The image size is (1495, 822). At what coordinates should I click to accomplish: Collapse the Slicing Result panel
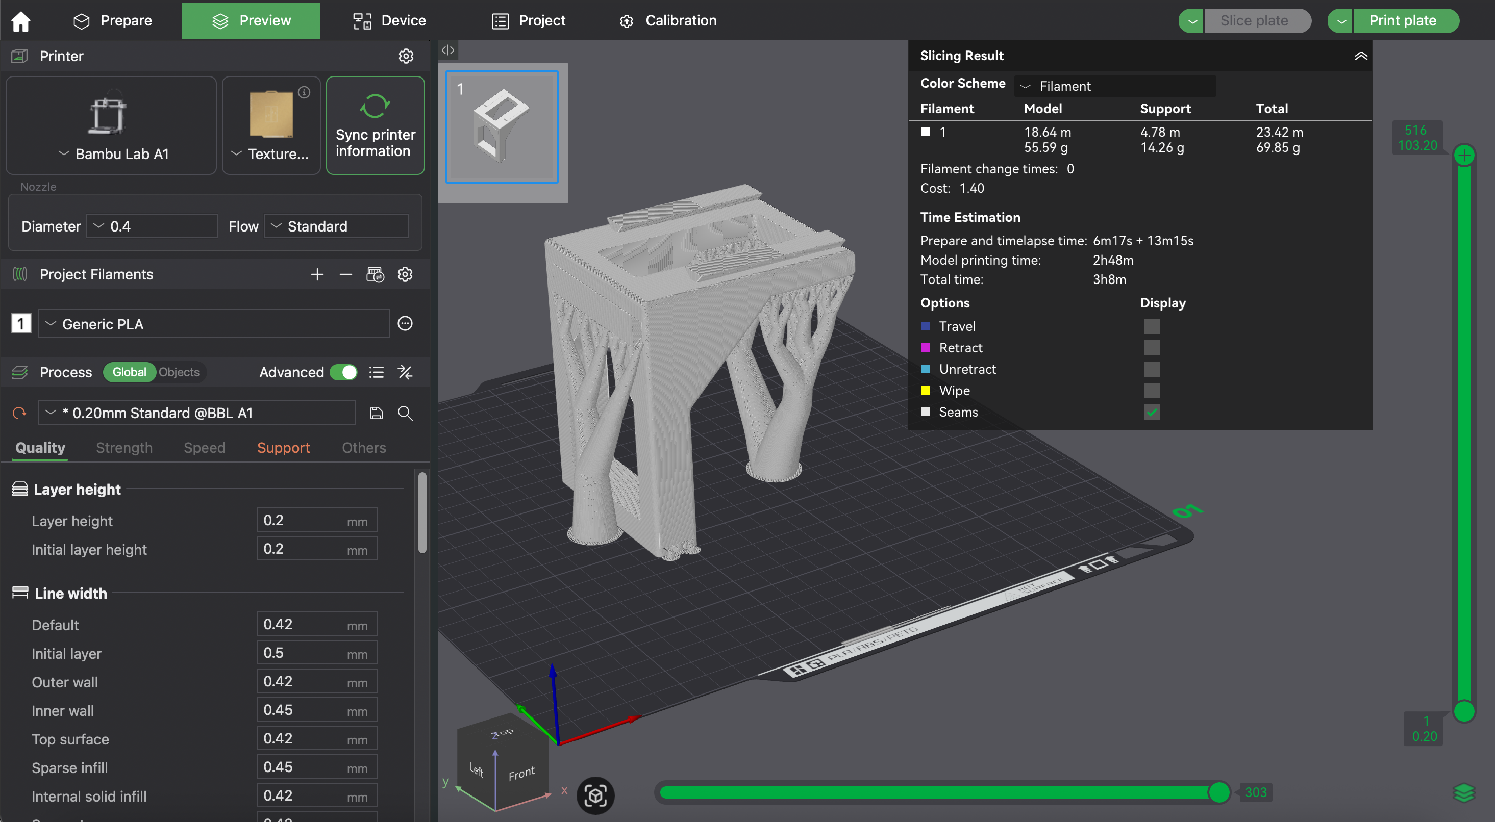point(1361,56)
